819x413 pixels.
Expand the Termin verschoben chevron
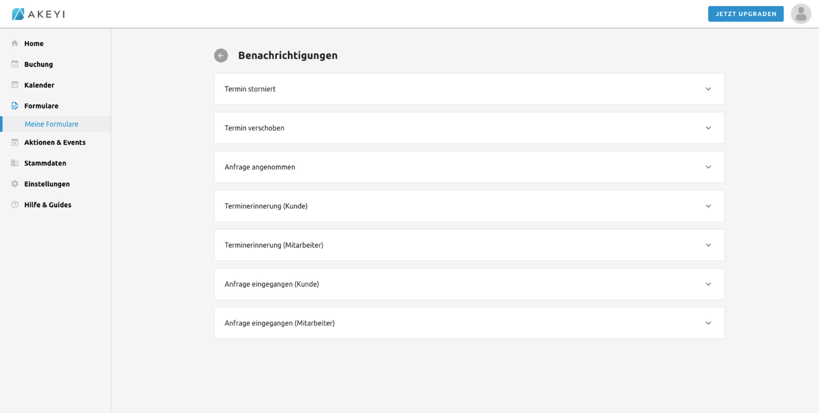coord(708,128)
